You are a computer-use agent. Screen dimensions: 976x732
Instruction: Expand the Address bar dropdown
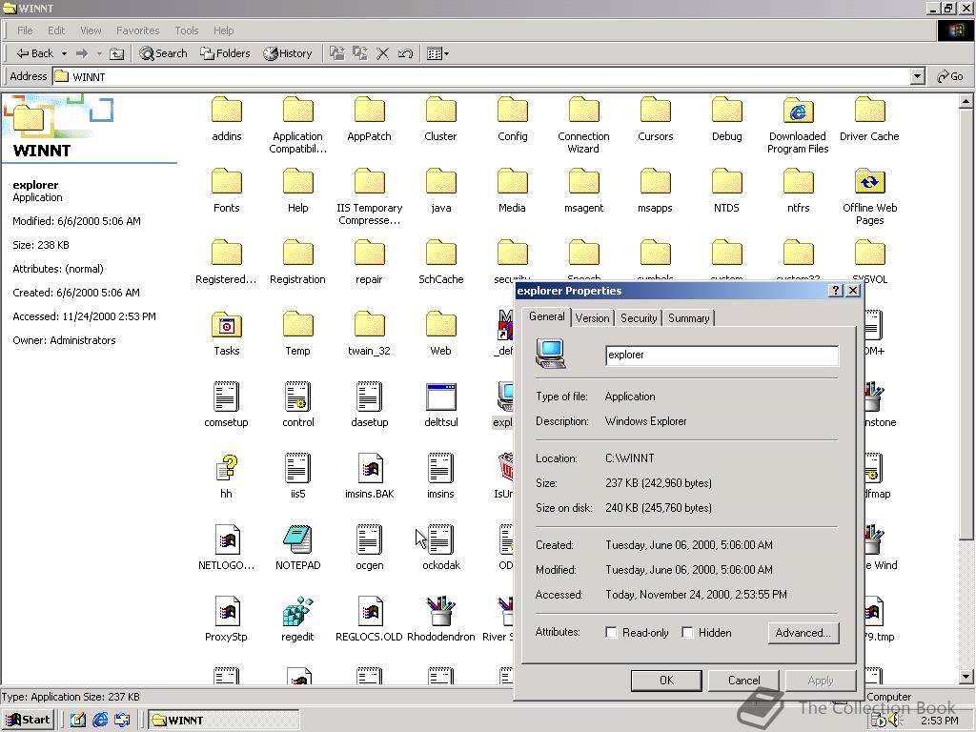(917, 76)
